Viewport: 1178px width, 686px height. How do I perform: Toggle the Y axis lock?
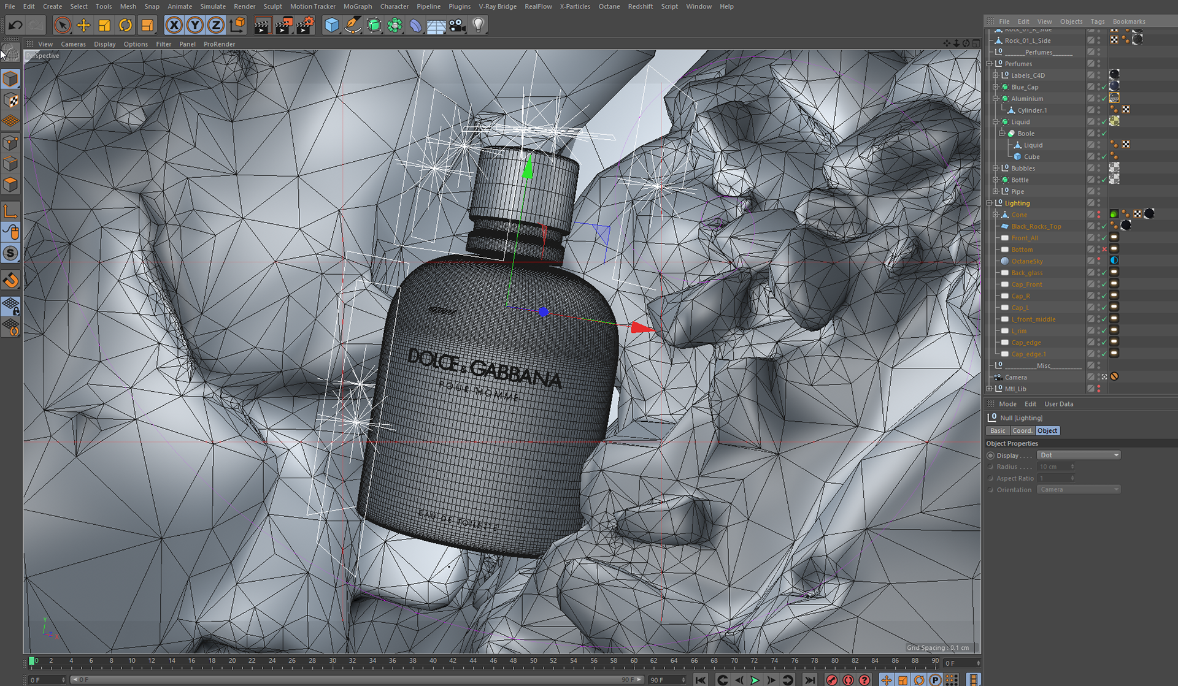click(x=195, y=25)
